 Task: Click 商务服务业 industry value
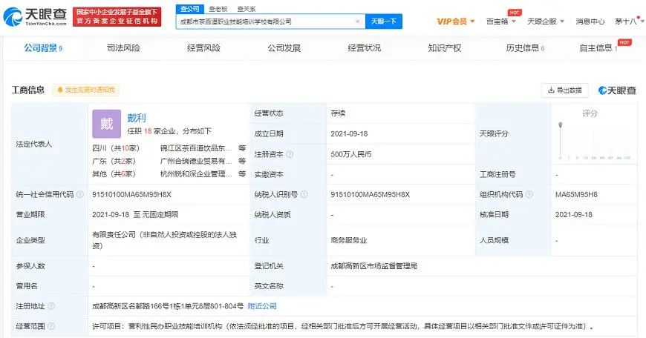348,240
